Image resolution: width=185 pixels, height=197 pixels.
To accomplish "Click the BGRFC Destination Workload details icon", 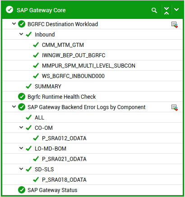I will point(175,25).
